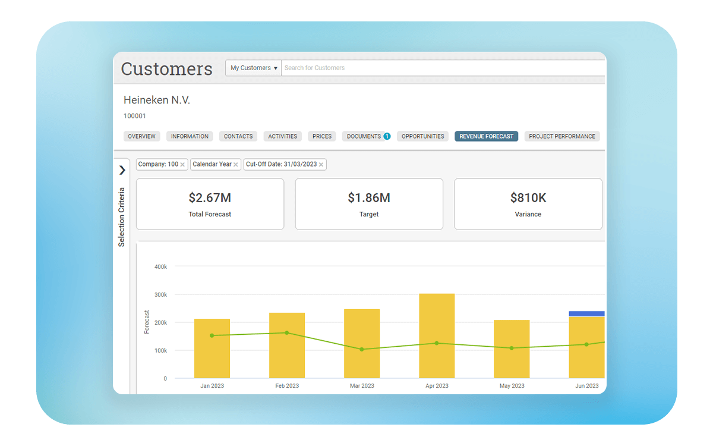Open the Information tab
The height and width of the screenshot is (446, 713).
[190, 136]
